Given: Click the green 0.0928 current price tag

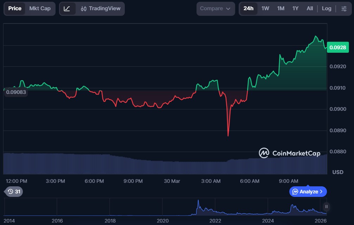Looking at the screenshot, I should click(337, 47).
